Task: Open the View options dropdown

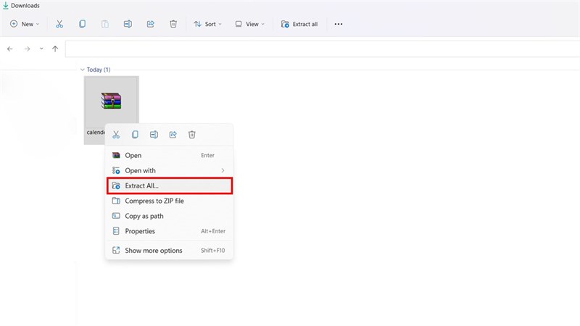Action: pyautogui.click(x=249, y=24)
